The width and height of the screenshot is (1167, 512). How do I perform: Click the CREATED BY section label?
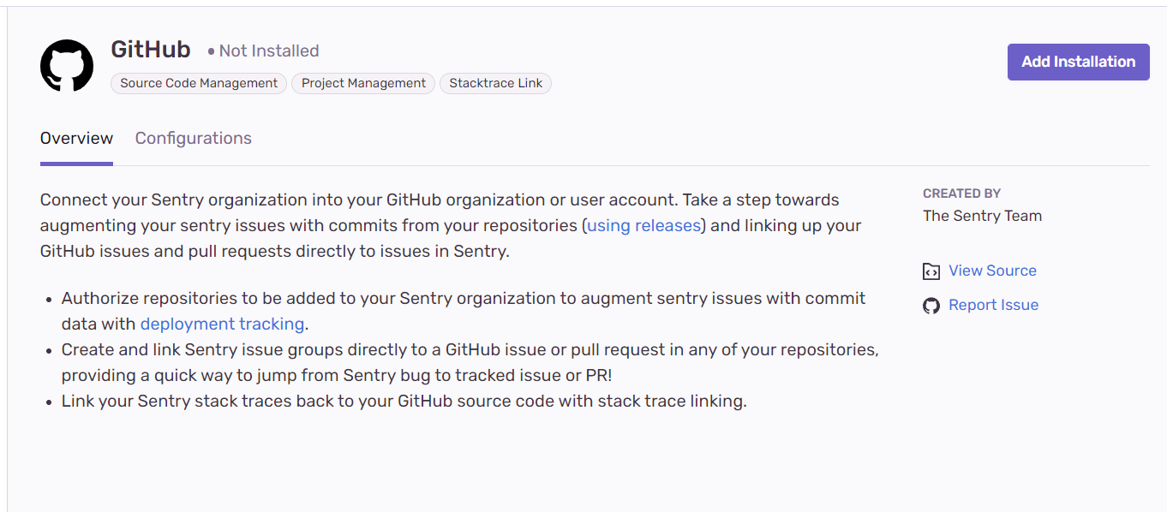coord(961,193)
